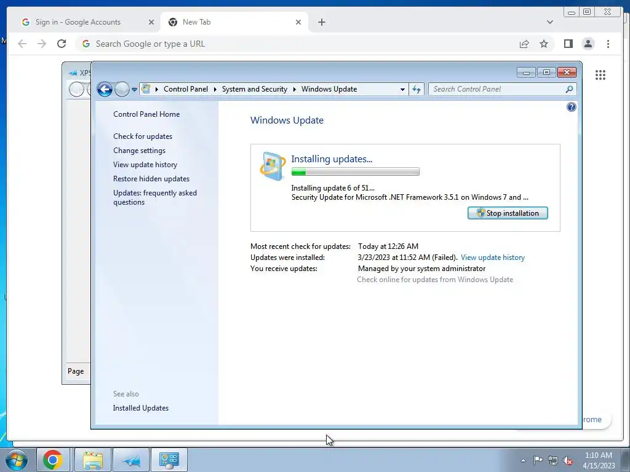Click the Windows Update shield icon
Image resolution: width=630 pixels, height=472 pixels.
point(273,166)
